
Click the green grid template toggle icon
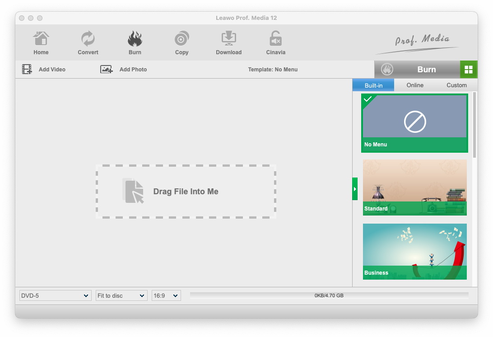pyautogui.click(x=469, y=70)
